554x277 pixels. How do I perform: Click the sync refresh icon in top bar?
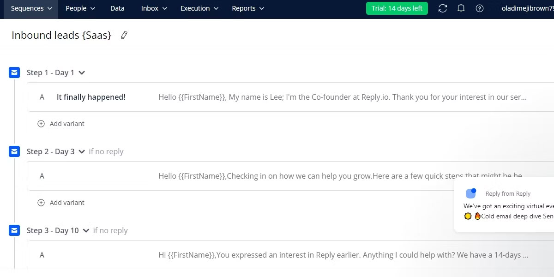[x=443, y=8]
